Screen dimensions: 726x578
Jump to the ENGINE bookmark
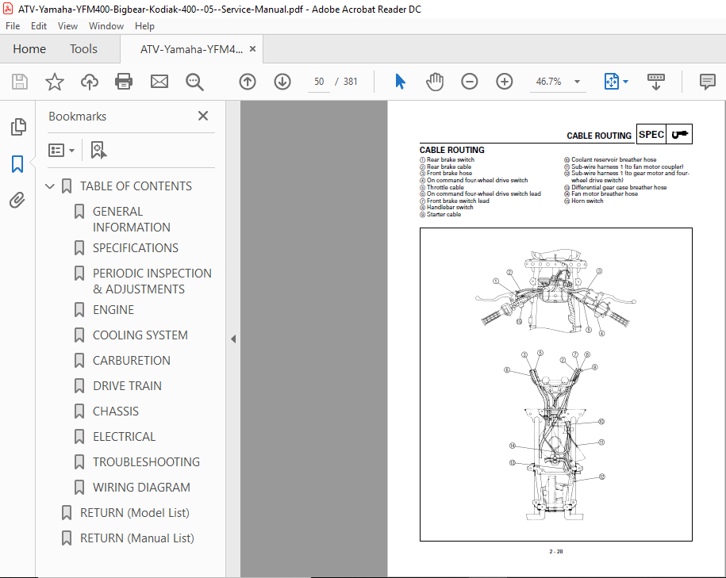point(113,310)
